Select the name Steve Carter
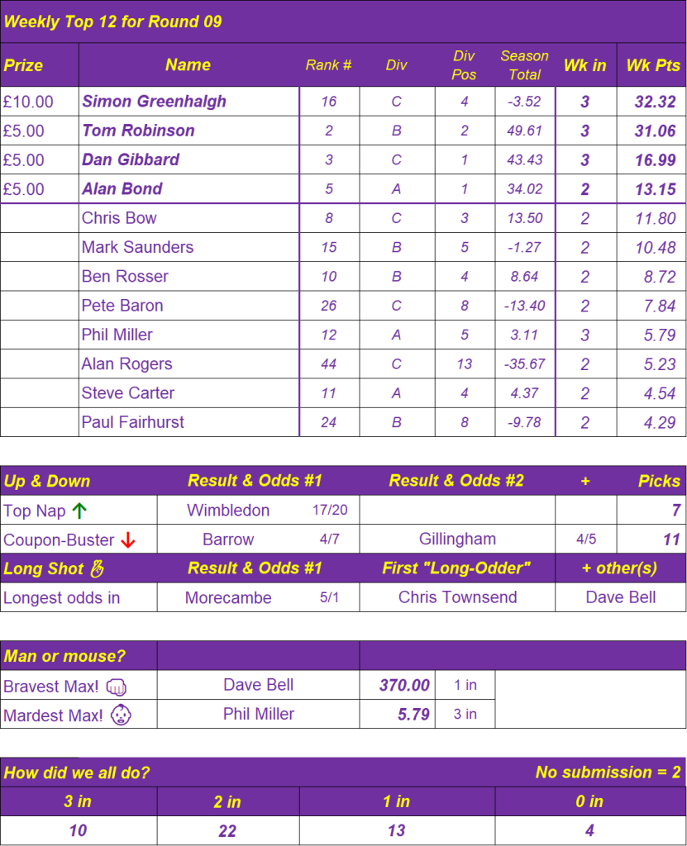Screen dimensions: 687x846 point(128,392)
